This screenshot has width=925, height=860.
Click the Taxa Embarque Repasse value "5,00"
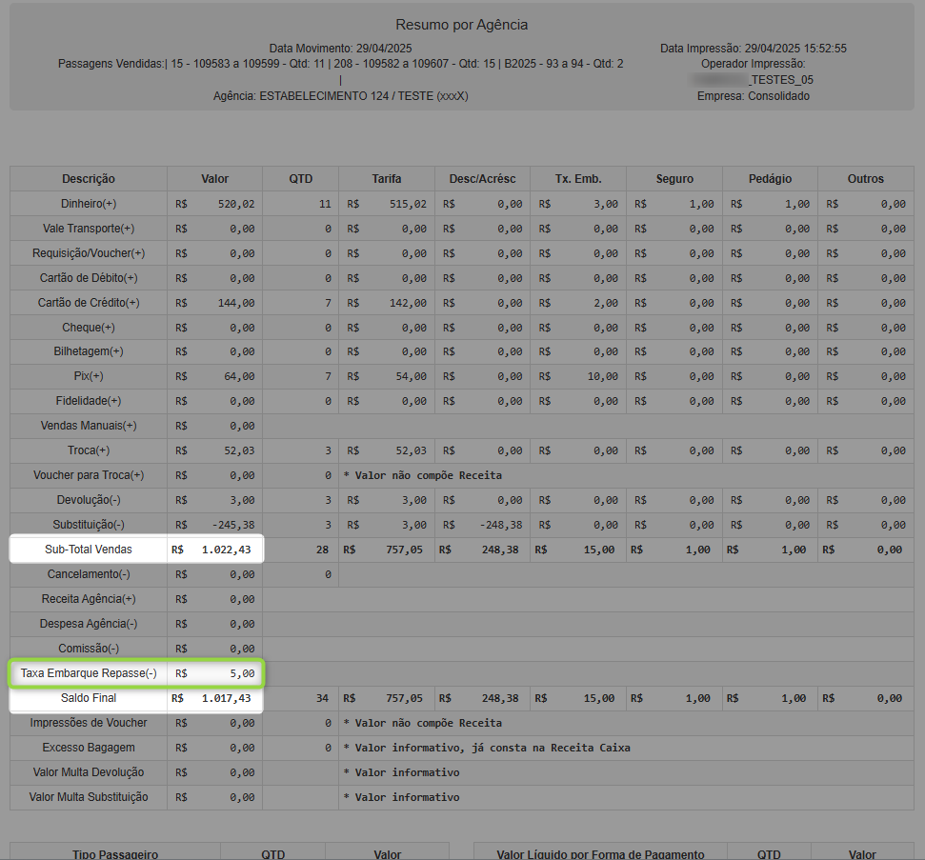tap(242, 673)
